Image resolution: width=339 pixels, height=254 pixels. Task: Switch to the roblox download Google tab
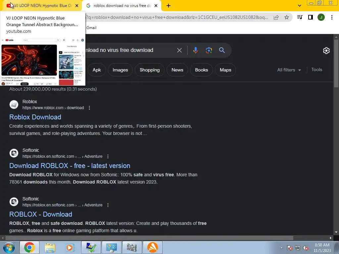click(x=122, y=6)
